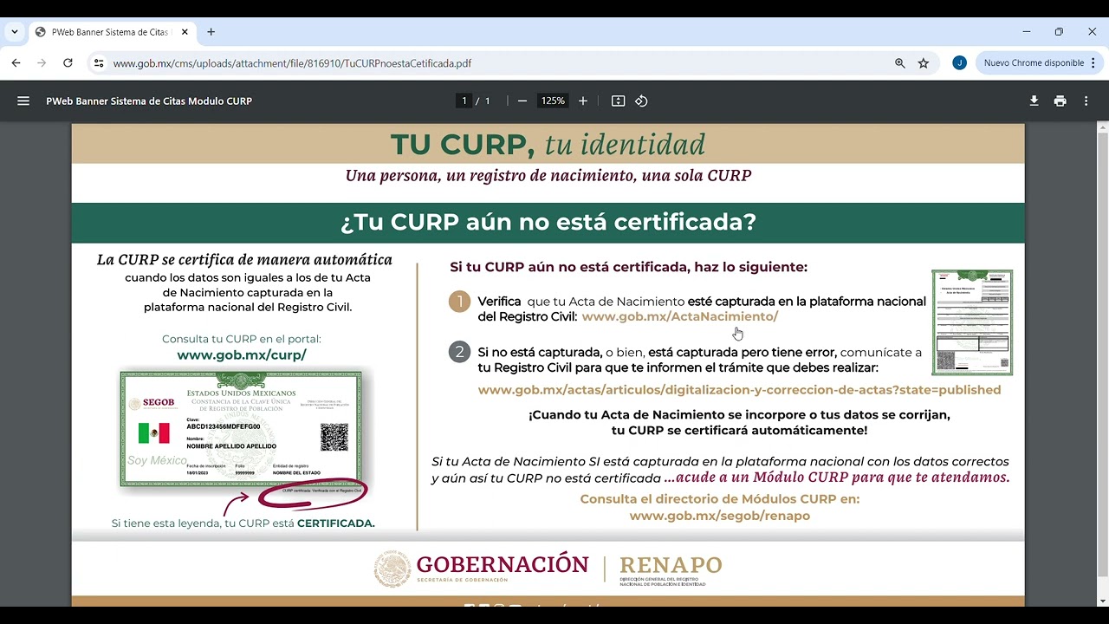The image size is (1109, 624).
Task: Click text 'Si tiene esta leyenda, tu CURP está CERTIFICADA.'
Action: pyautogui.click(x=243, y=523)
